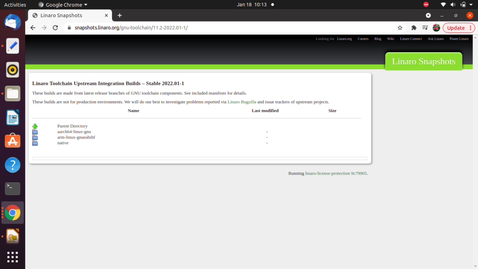Click the aarch64-linux-gnu folder icon
This screenshot has height=269, width=478.
click(x=35, y=132)
